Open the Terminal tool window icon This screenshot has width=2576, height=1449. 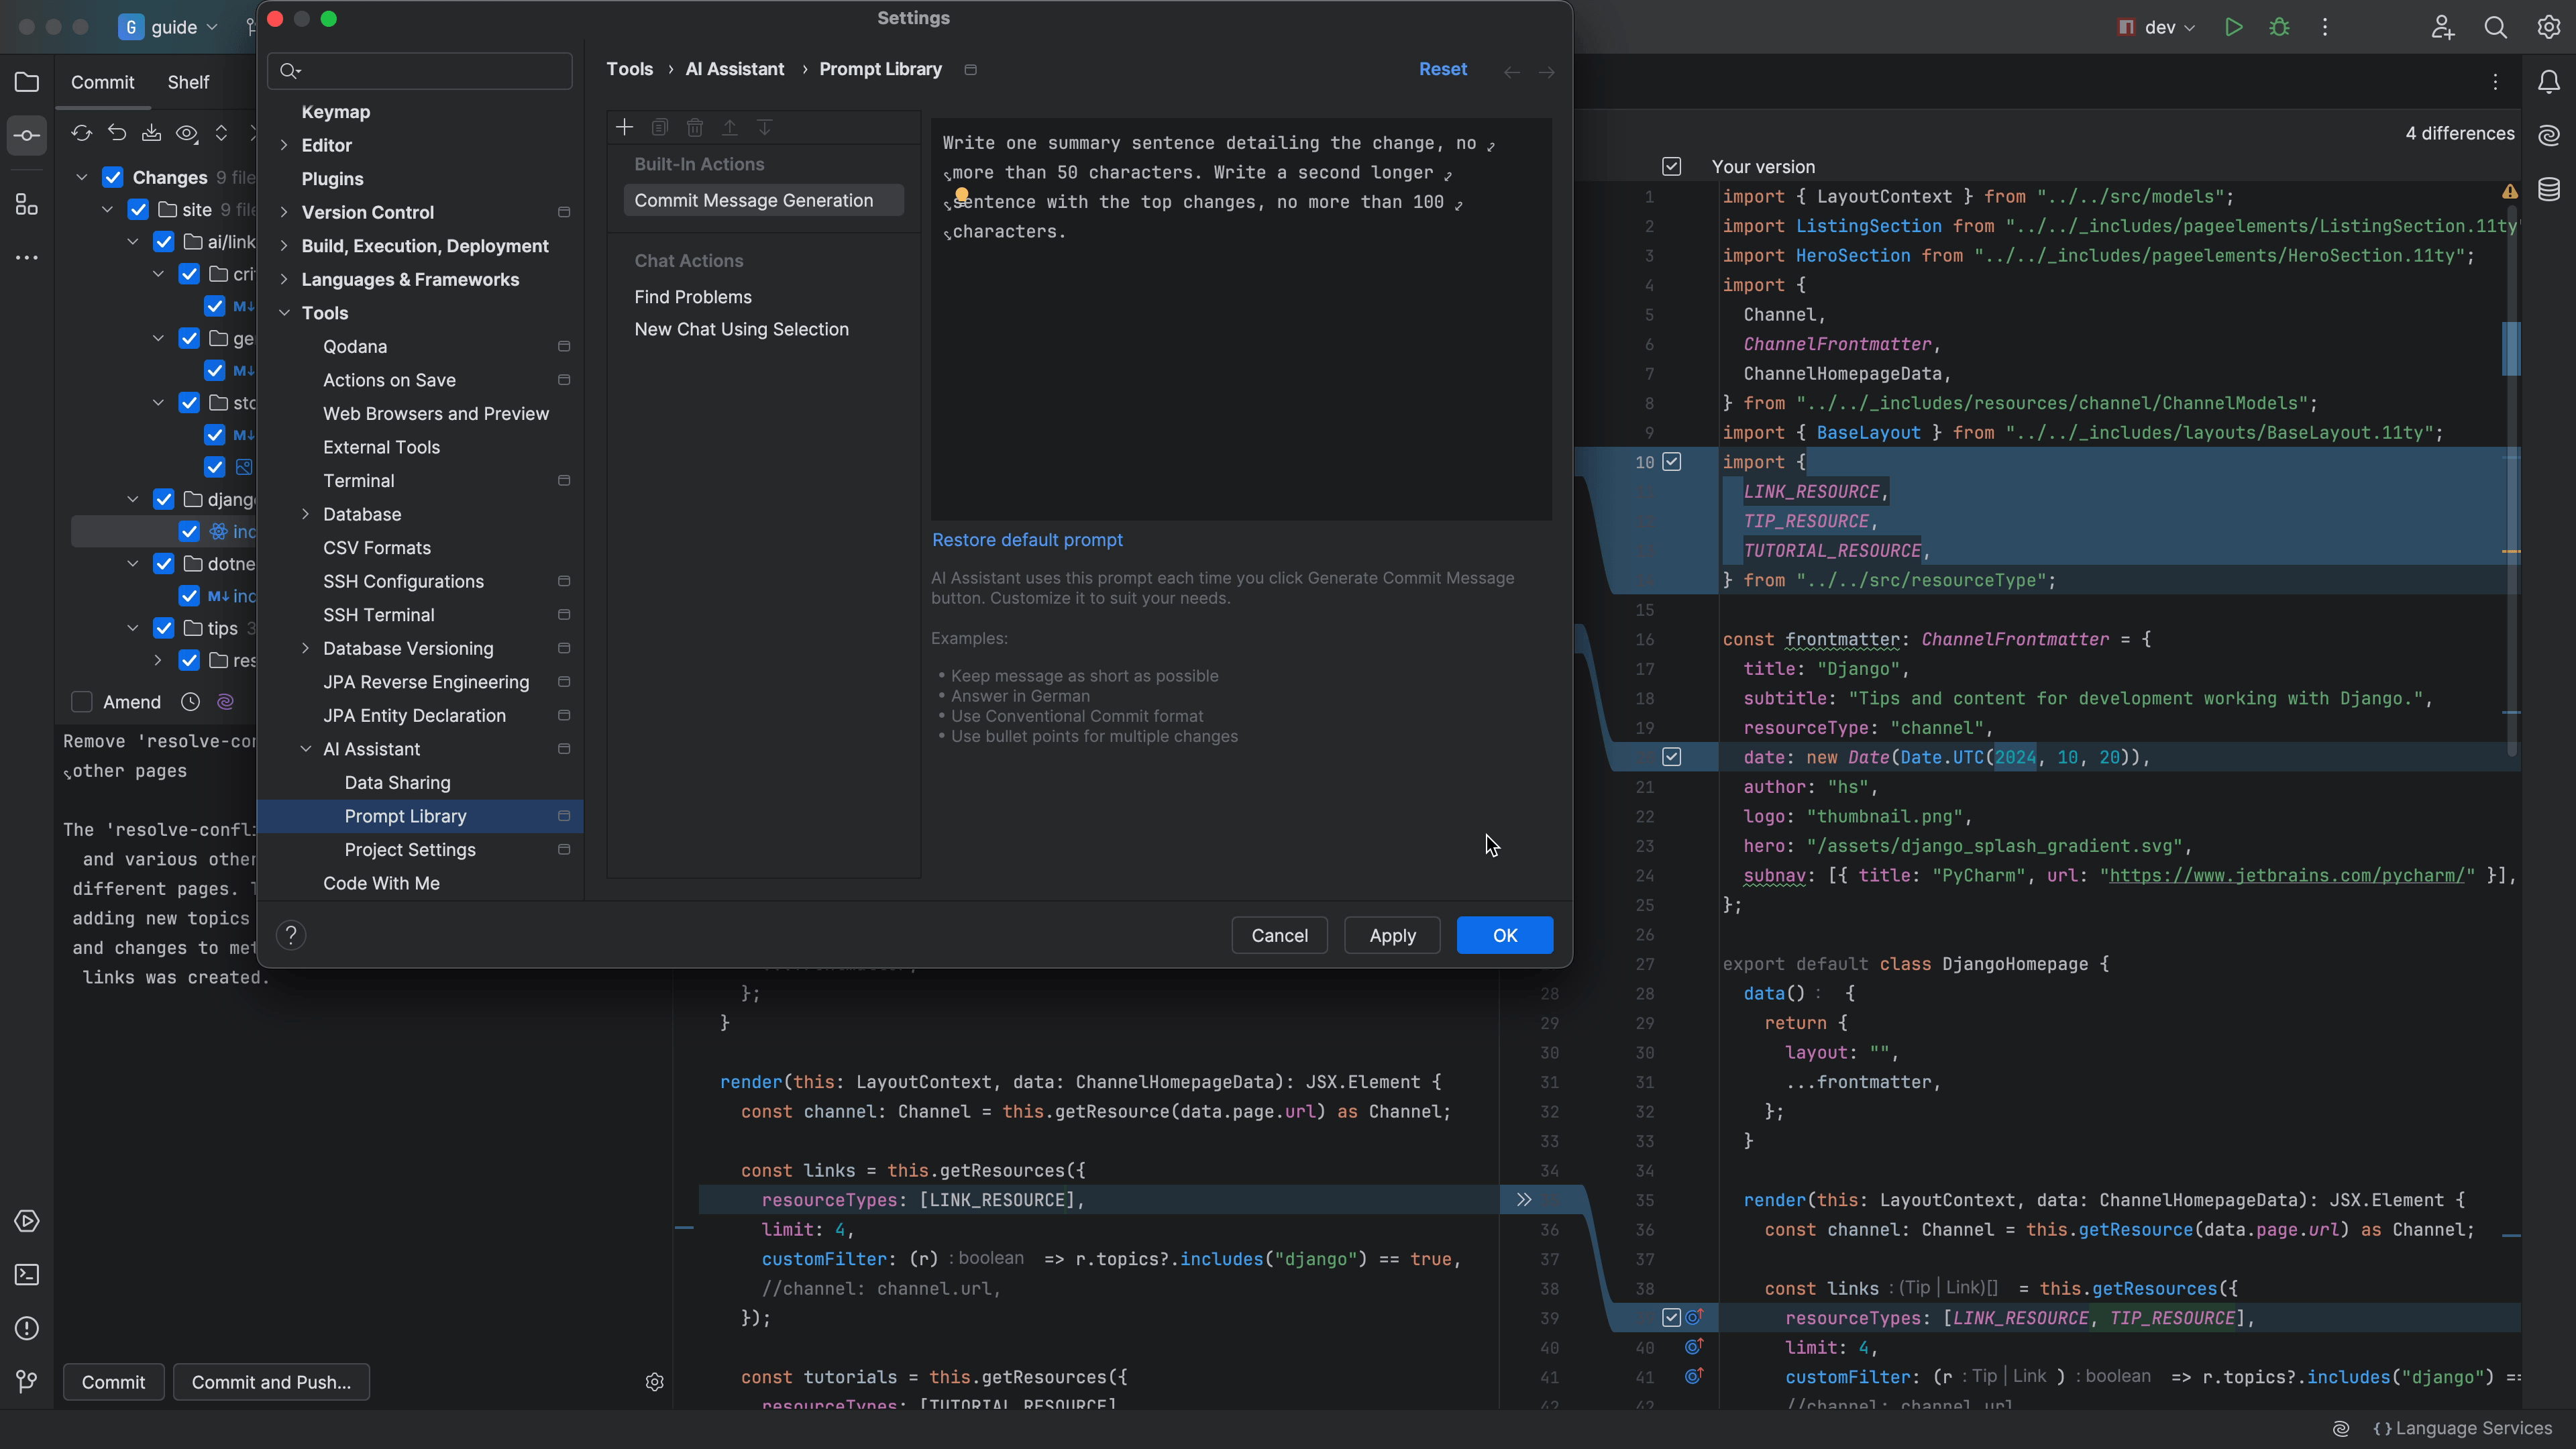click(x=27, y=1275)
